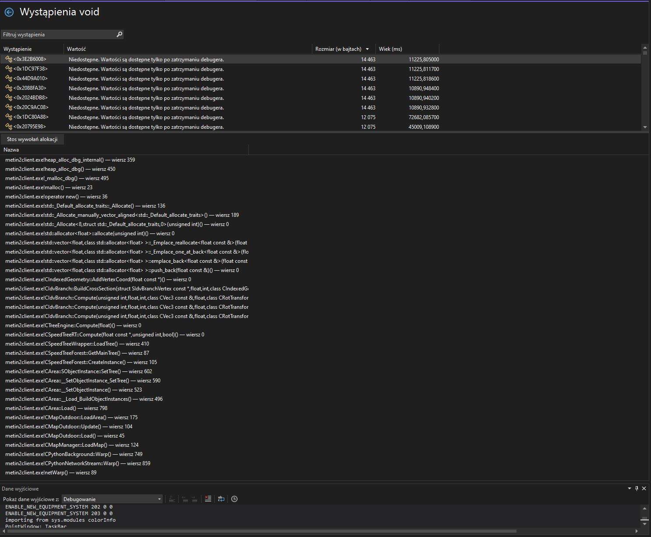Screen dimensions: 651x537
Task: Click instance icon of row 0x2088FA30
Action: click(x=9, y=88)
